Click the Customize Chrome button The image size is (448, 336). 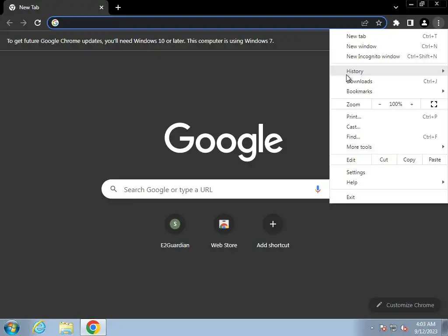tap(405, 305)
